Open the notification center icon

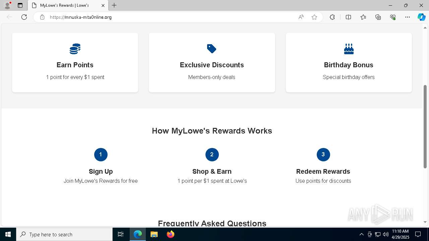click(418, 234)
